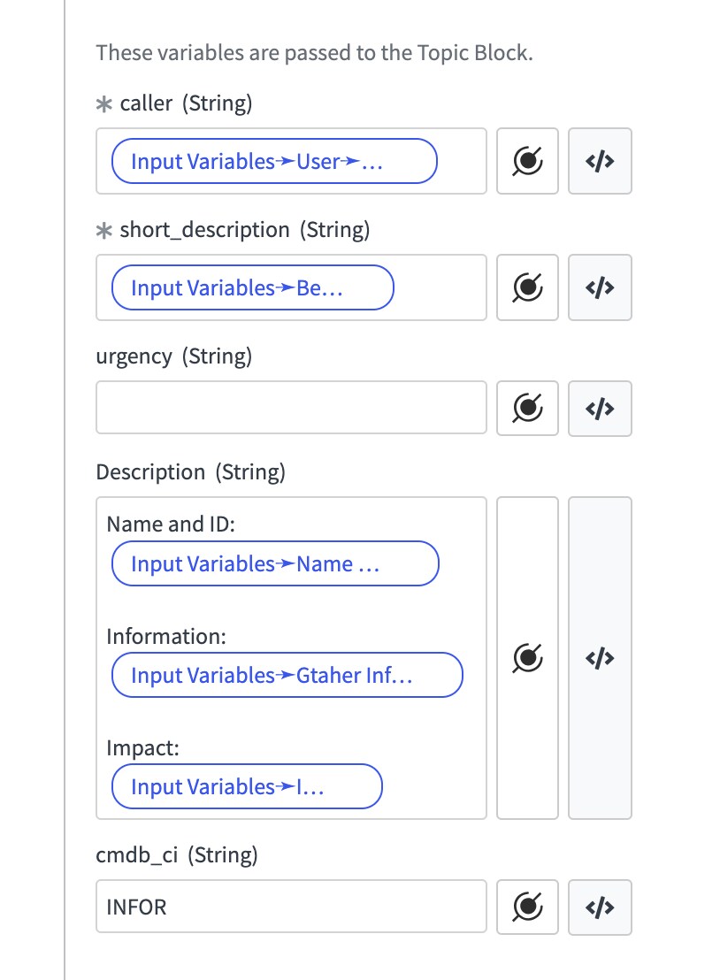The height and width of the screenshot is (980, 720).
Task: Open data pill picker for urgency field
Action: click(527, 408)
